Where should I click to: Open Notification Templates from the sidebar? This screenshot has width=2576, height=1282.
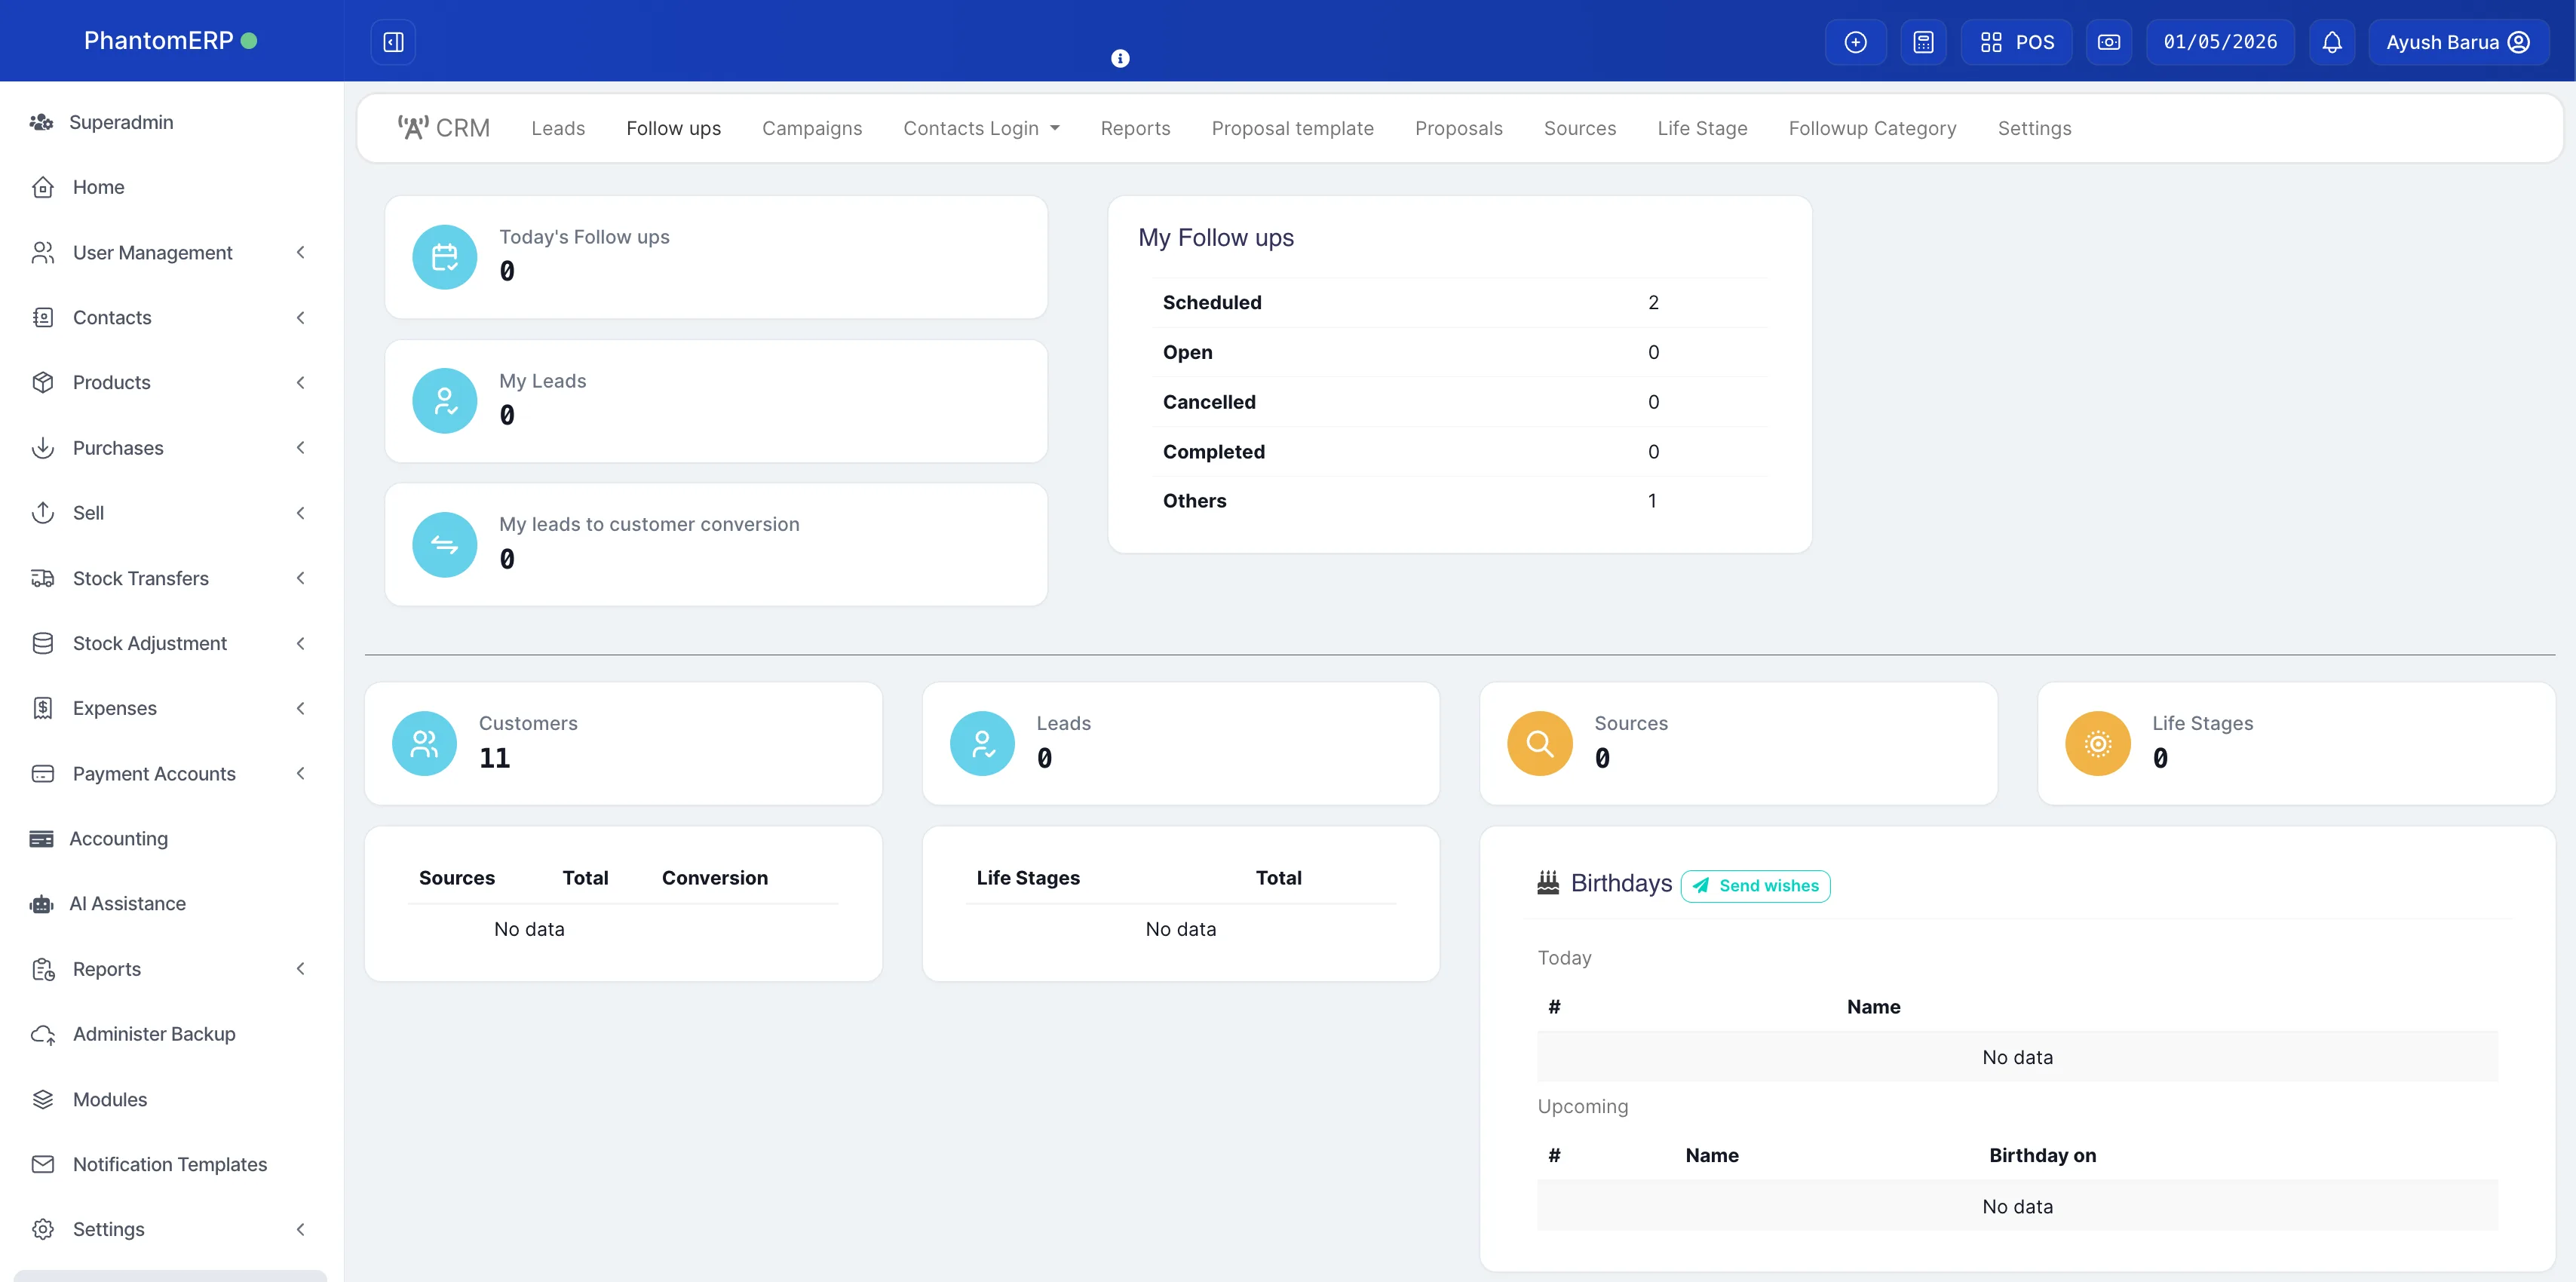pos(170,1164)
